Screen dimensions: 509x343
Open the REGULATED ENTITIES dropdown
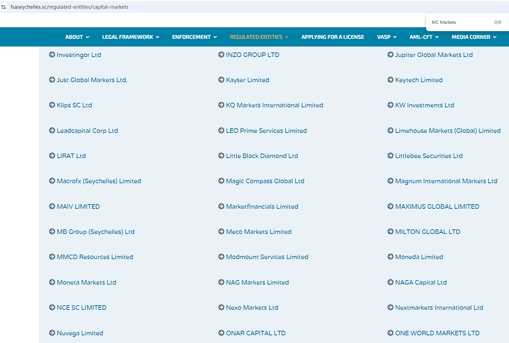(x=259, y=37)
